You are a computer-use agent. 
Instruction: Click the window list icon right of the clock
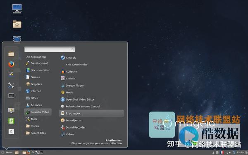coord(246,153)
